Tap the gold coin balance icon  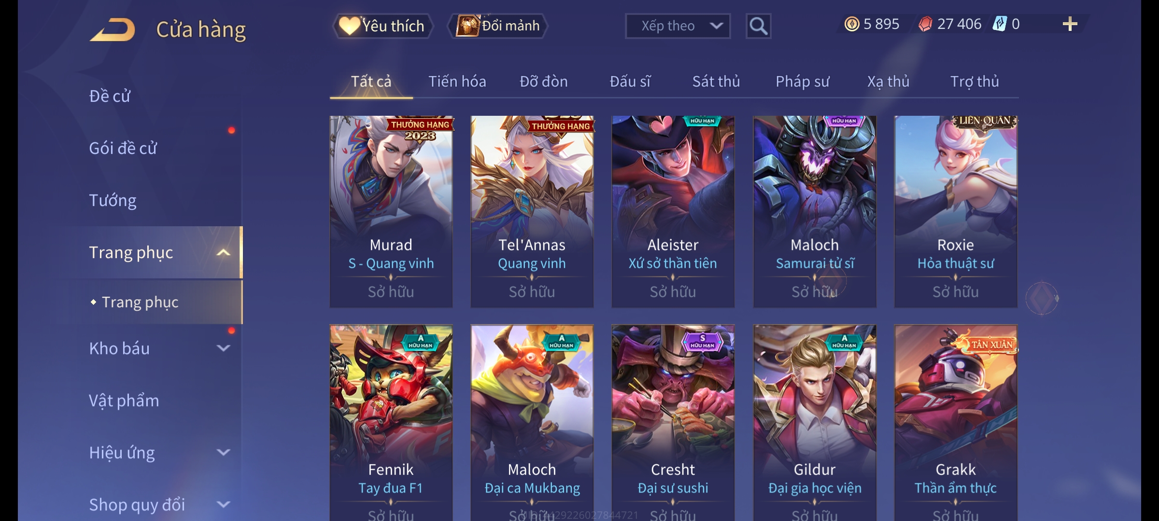[852, 24]
